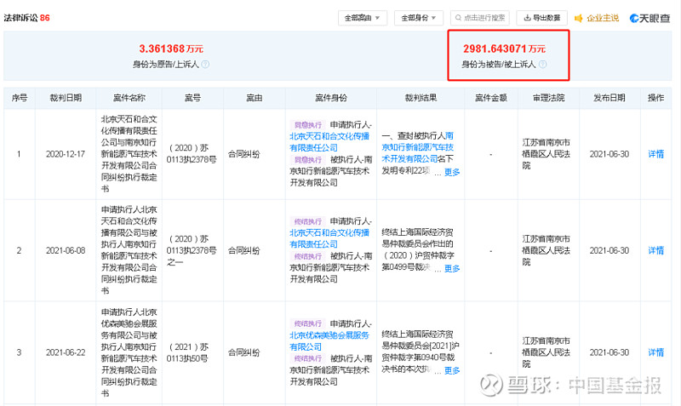Click the magnifier icon in the search box
This screenshot has height=406, width=681.
tap(458, 18)
